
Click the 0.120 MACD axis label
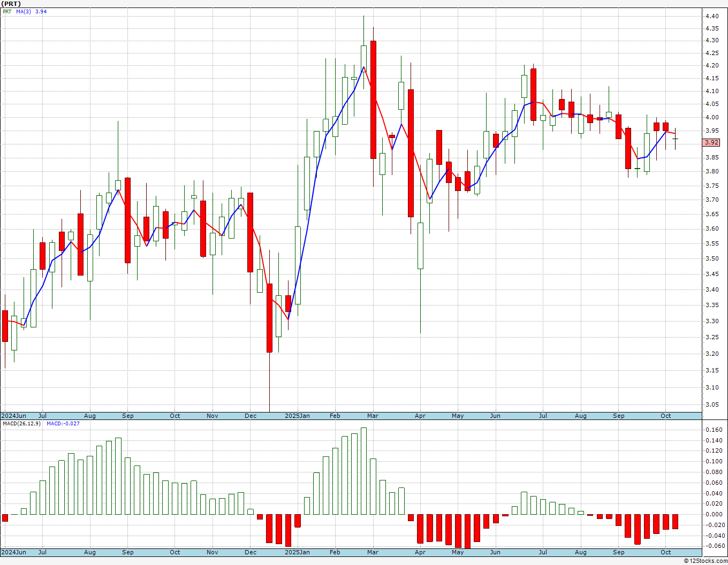(714, 451)
